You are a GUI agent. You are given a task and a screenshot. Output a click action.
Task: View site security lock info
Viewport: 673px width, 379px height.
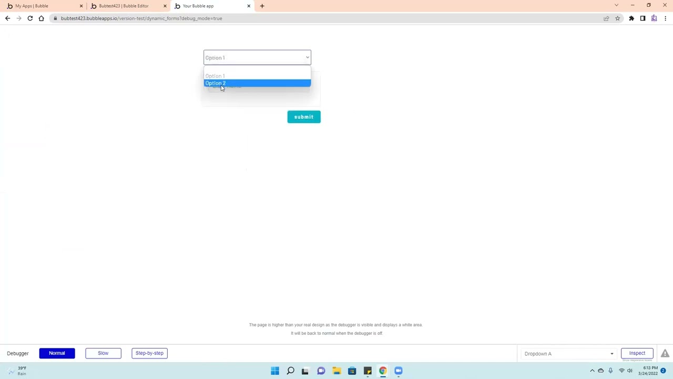click(55, 18)
